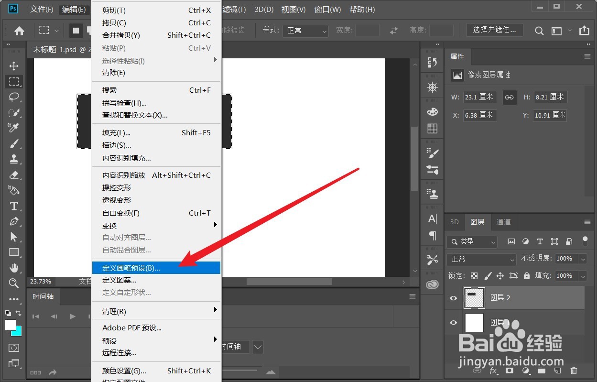Pick the Eyedropper tool
This screenshot has width=597, height=382.
(x=14, y=128)
